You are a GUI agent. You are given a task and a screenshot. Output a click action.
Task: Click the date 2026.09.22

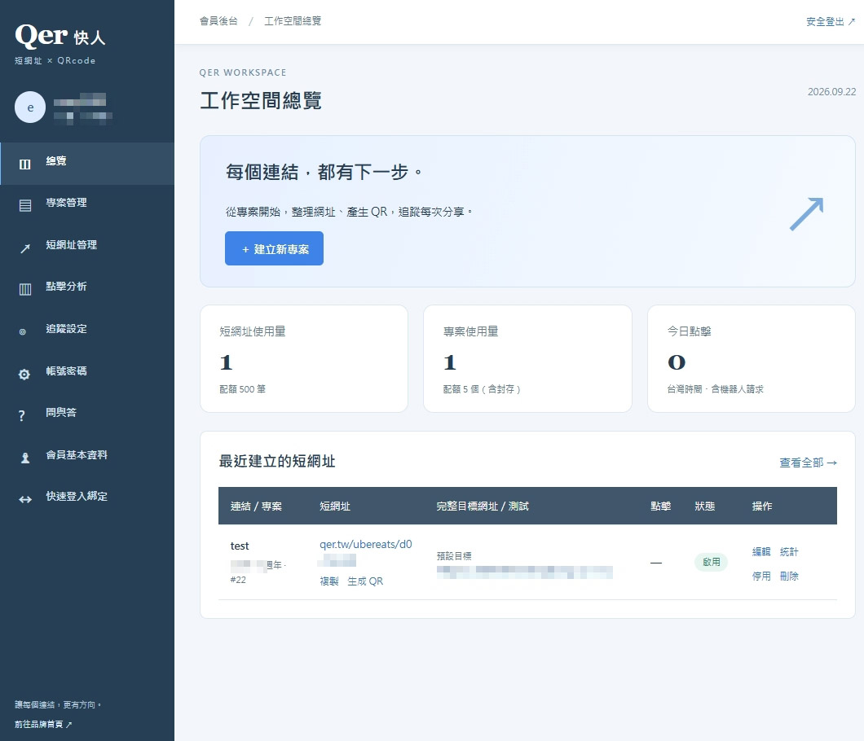(x=831, y=92)
